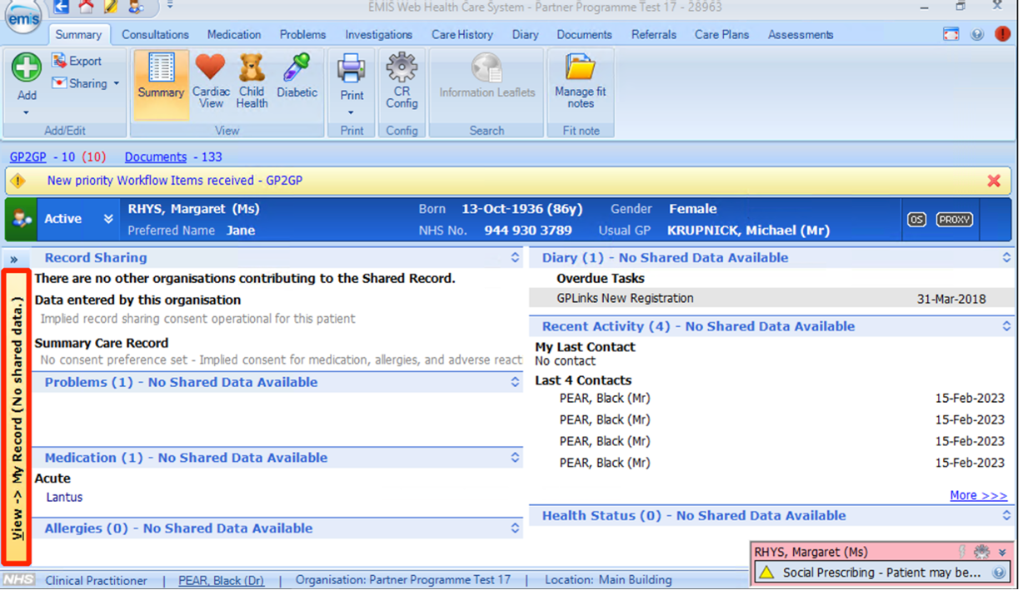Screen dimensions: 1023x600
Task: Click the CR Config gear icon
Action: [402, 68]
